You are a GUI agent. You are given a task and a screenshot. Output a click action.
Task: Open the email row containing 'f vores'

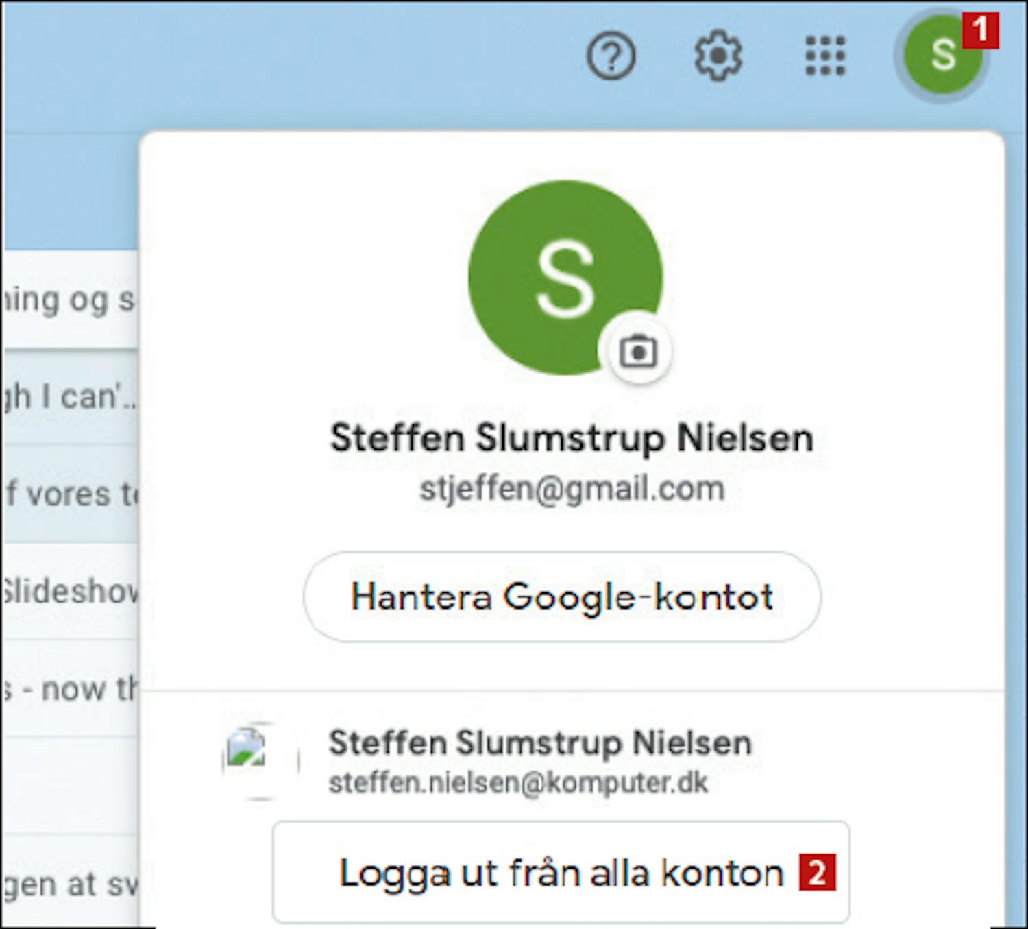[69, 494]
